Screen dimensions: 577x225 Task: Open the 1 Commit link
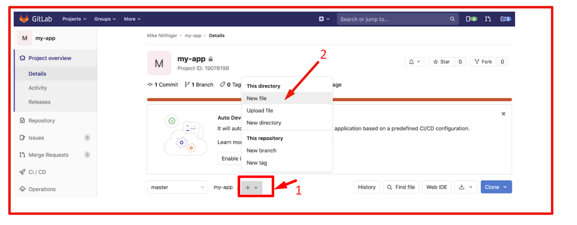[x=163, y=85]
